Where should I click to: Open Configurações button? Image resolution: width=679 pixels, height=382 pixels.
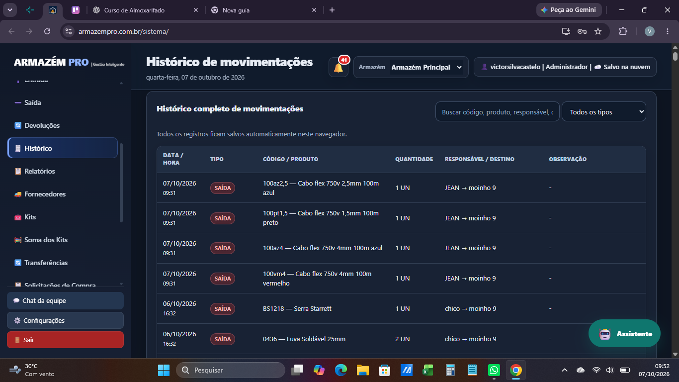[x=65, y=320]
